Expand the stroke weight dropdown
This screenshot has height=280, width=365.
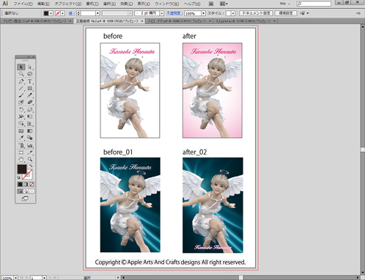click(97, 13)
